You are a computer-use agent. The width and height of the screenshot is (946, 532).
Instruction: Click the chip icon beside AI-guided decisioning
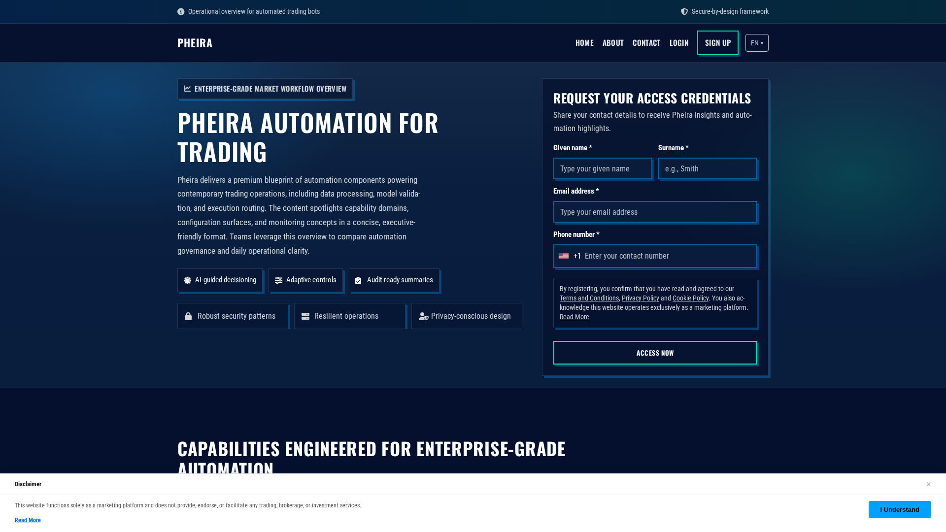(x=187, y=280)
